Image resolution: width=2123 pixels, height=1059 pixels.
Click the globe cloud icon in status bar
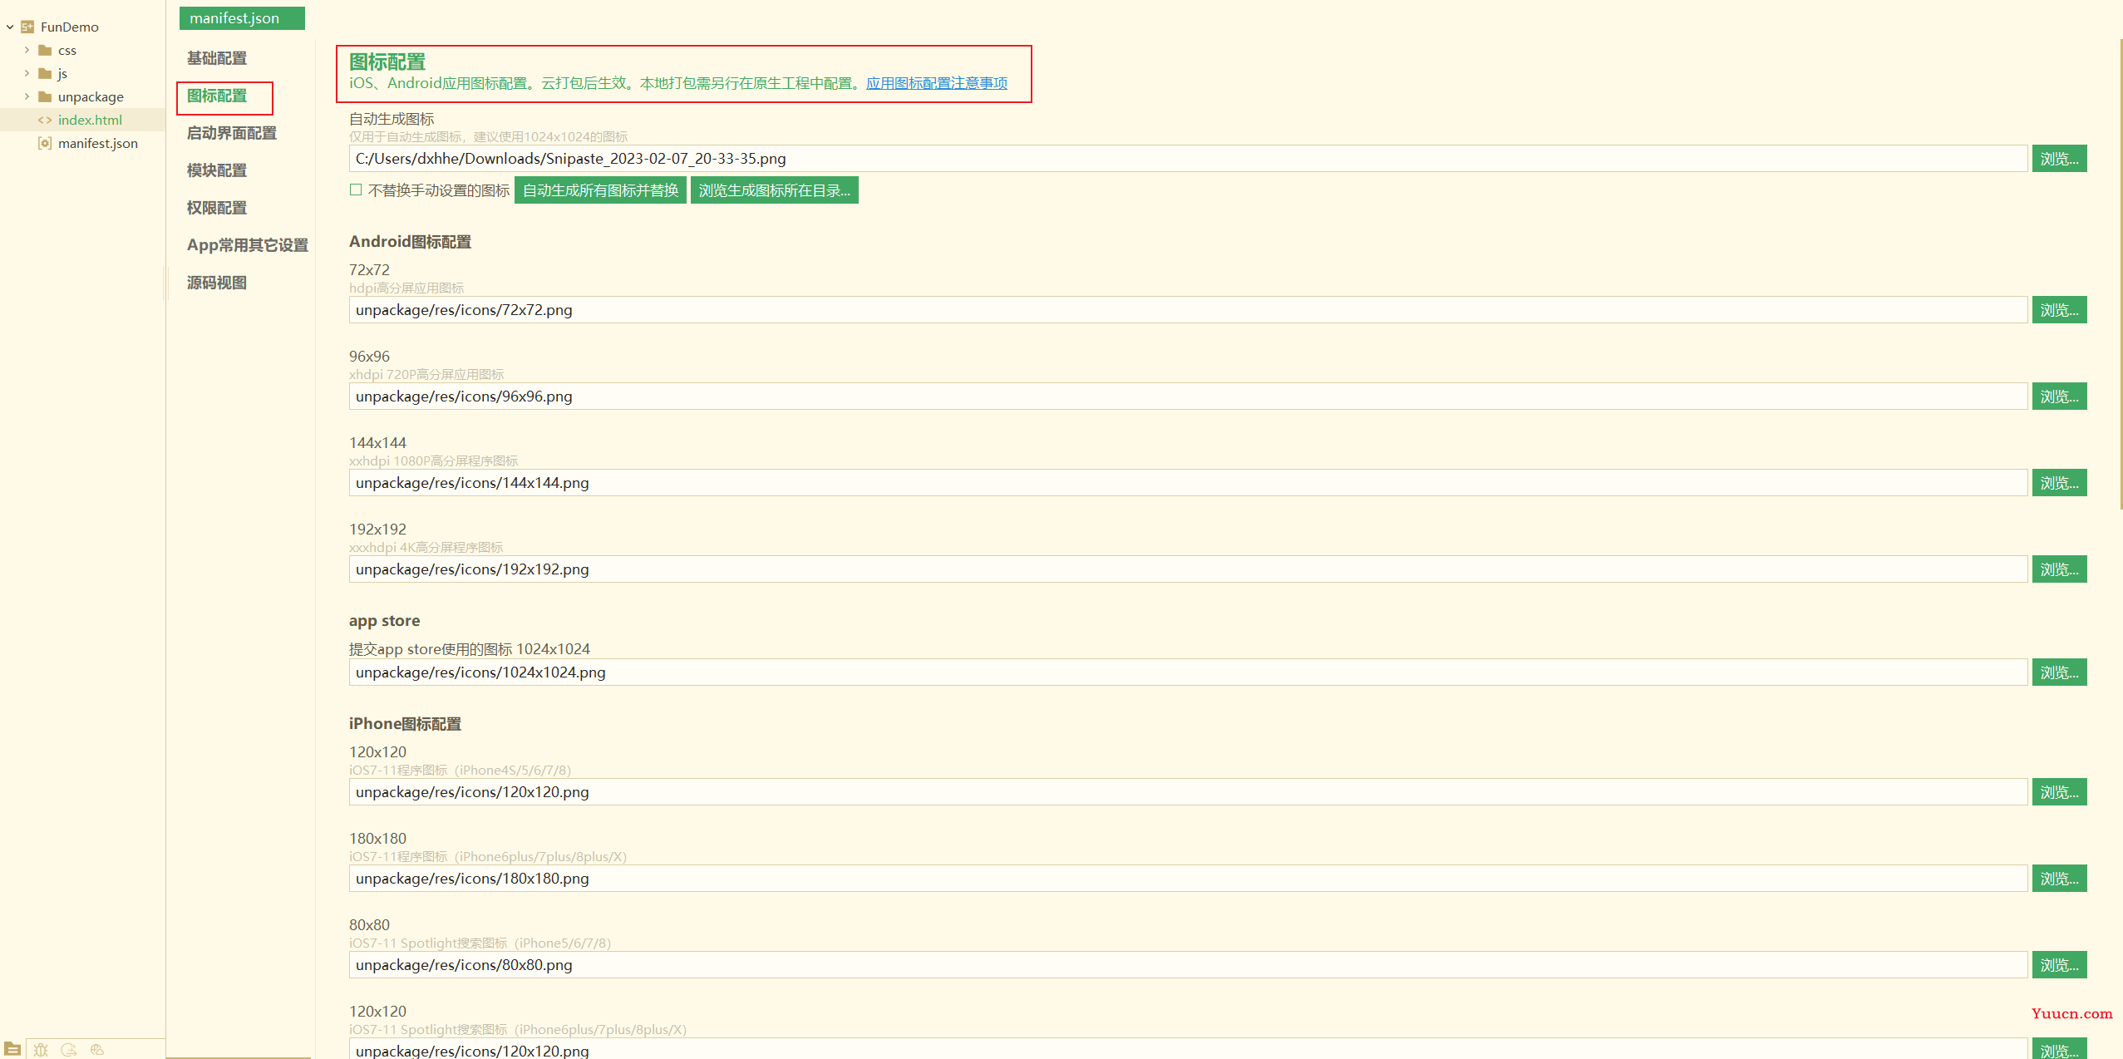coord(97,1050)
